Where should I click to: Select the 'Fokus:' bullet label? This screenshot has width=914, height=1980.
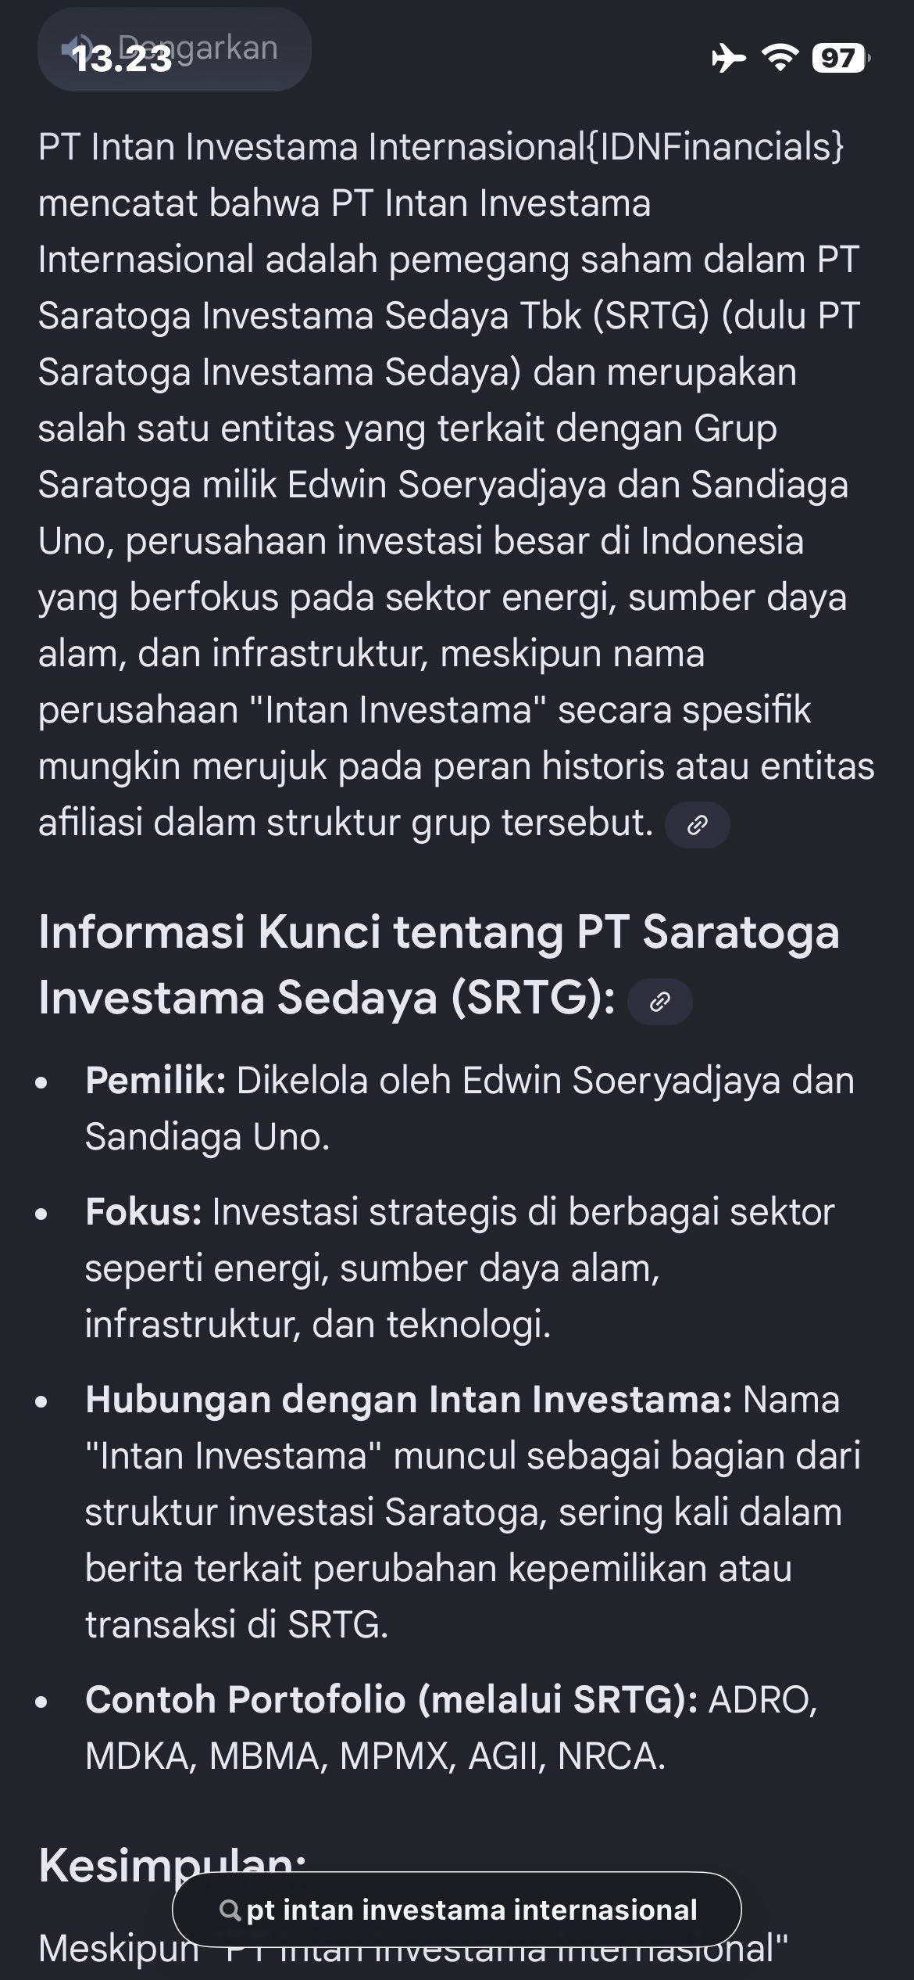tap(144, 1212)
